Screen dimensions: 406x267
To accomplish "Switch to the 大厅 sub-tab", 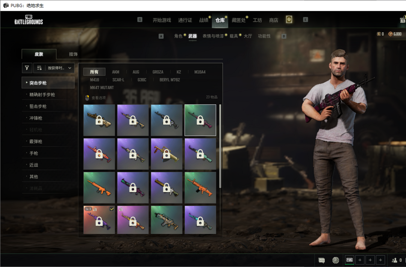I will [248, 36].
